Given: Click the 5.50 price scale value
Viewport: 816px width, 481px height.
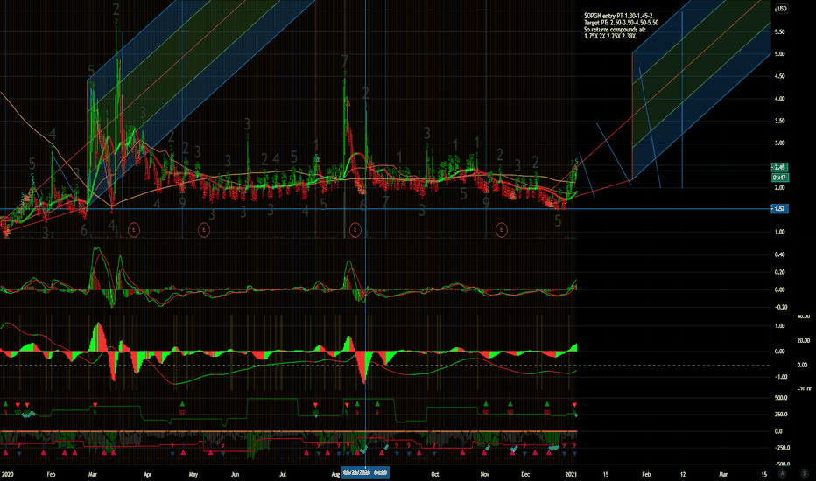Looking at the screenshot, I should [779, 31].
